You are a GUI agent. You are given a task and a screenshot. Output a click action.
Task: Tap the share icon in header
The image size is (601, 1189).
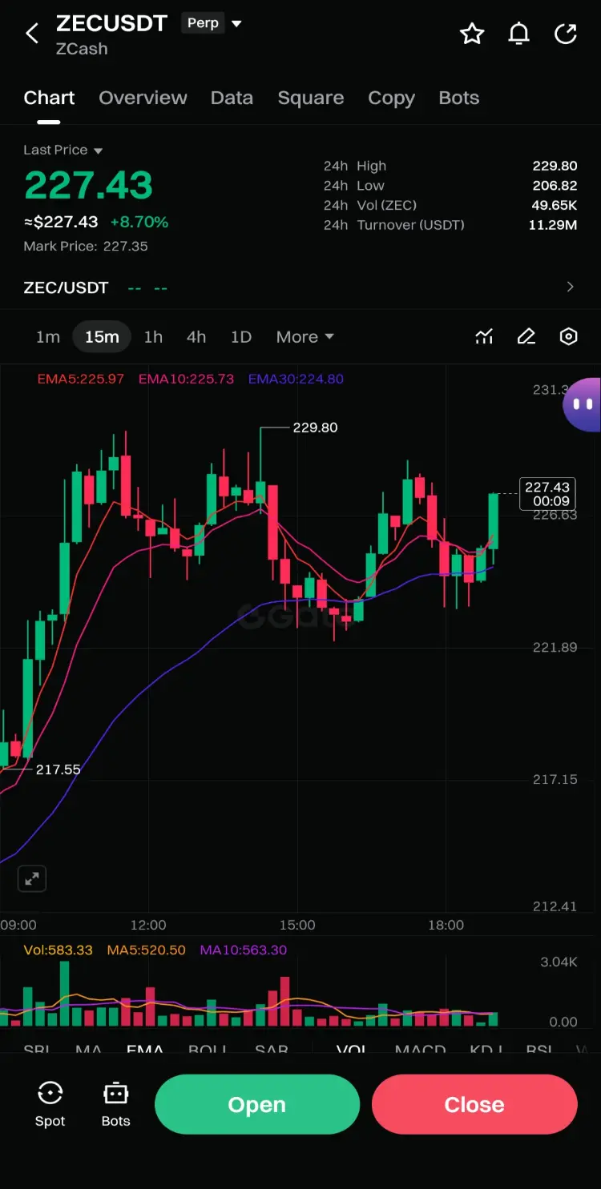566,34
